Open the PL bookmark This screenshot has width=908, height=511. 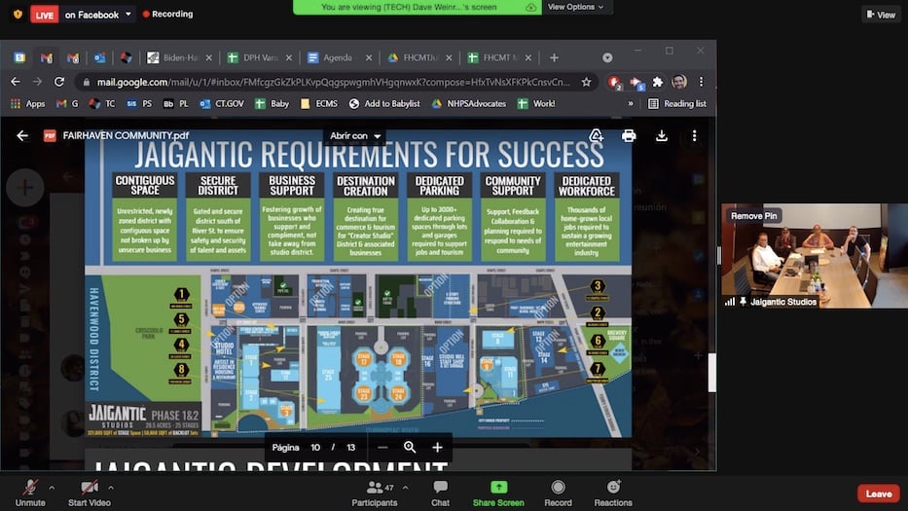176,104
